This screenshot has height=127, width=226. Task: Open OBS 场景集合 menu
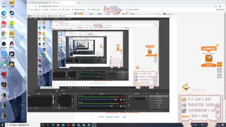pyautogui.click(x=57, y=19)
